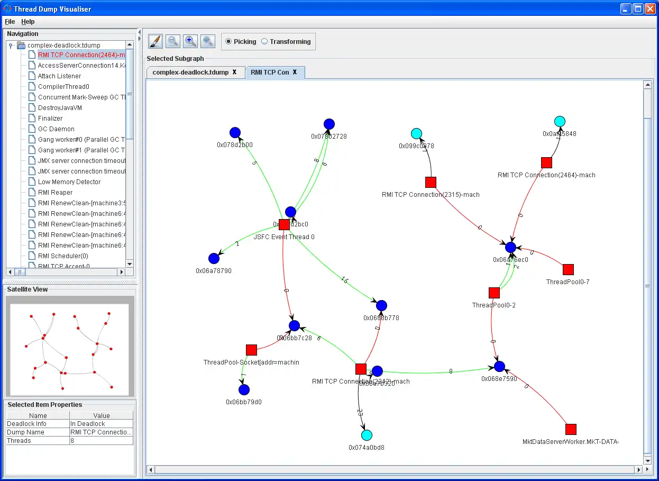
Task: Click the right-pointing split pane expand arrow
Action: [140, 38]
